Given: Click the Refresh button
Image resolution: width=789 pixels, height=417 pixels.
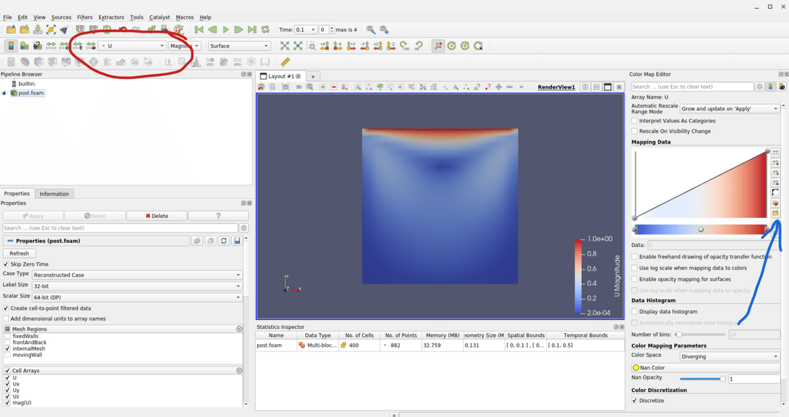Looking at the screenshot, I should (19, 253).
